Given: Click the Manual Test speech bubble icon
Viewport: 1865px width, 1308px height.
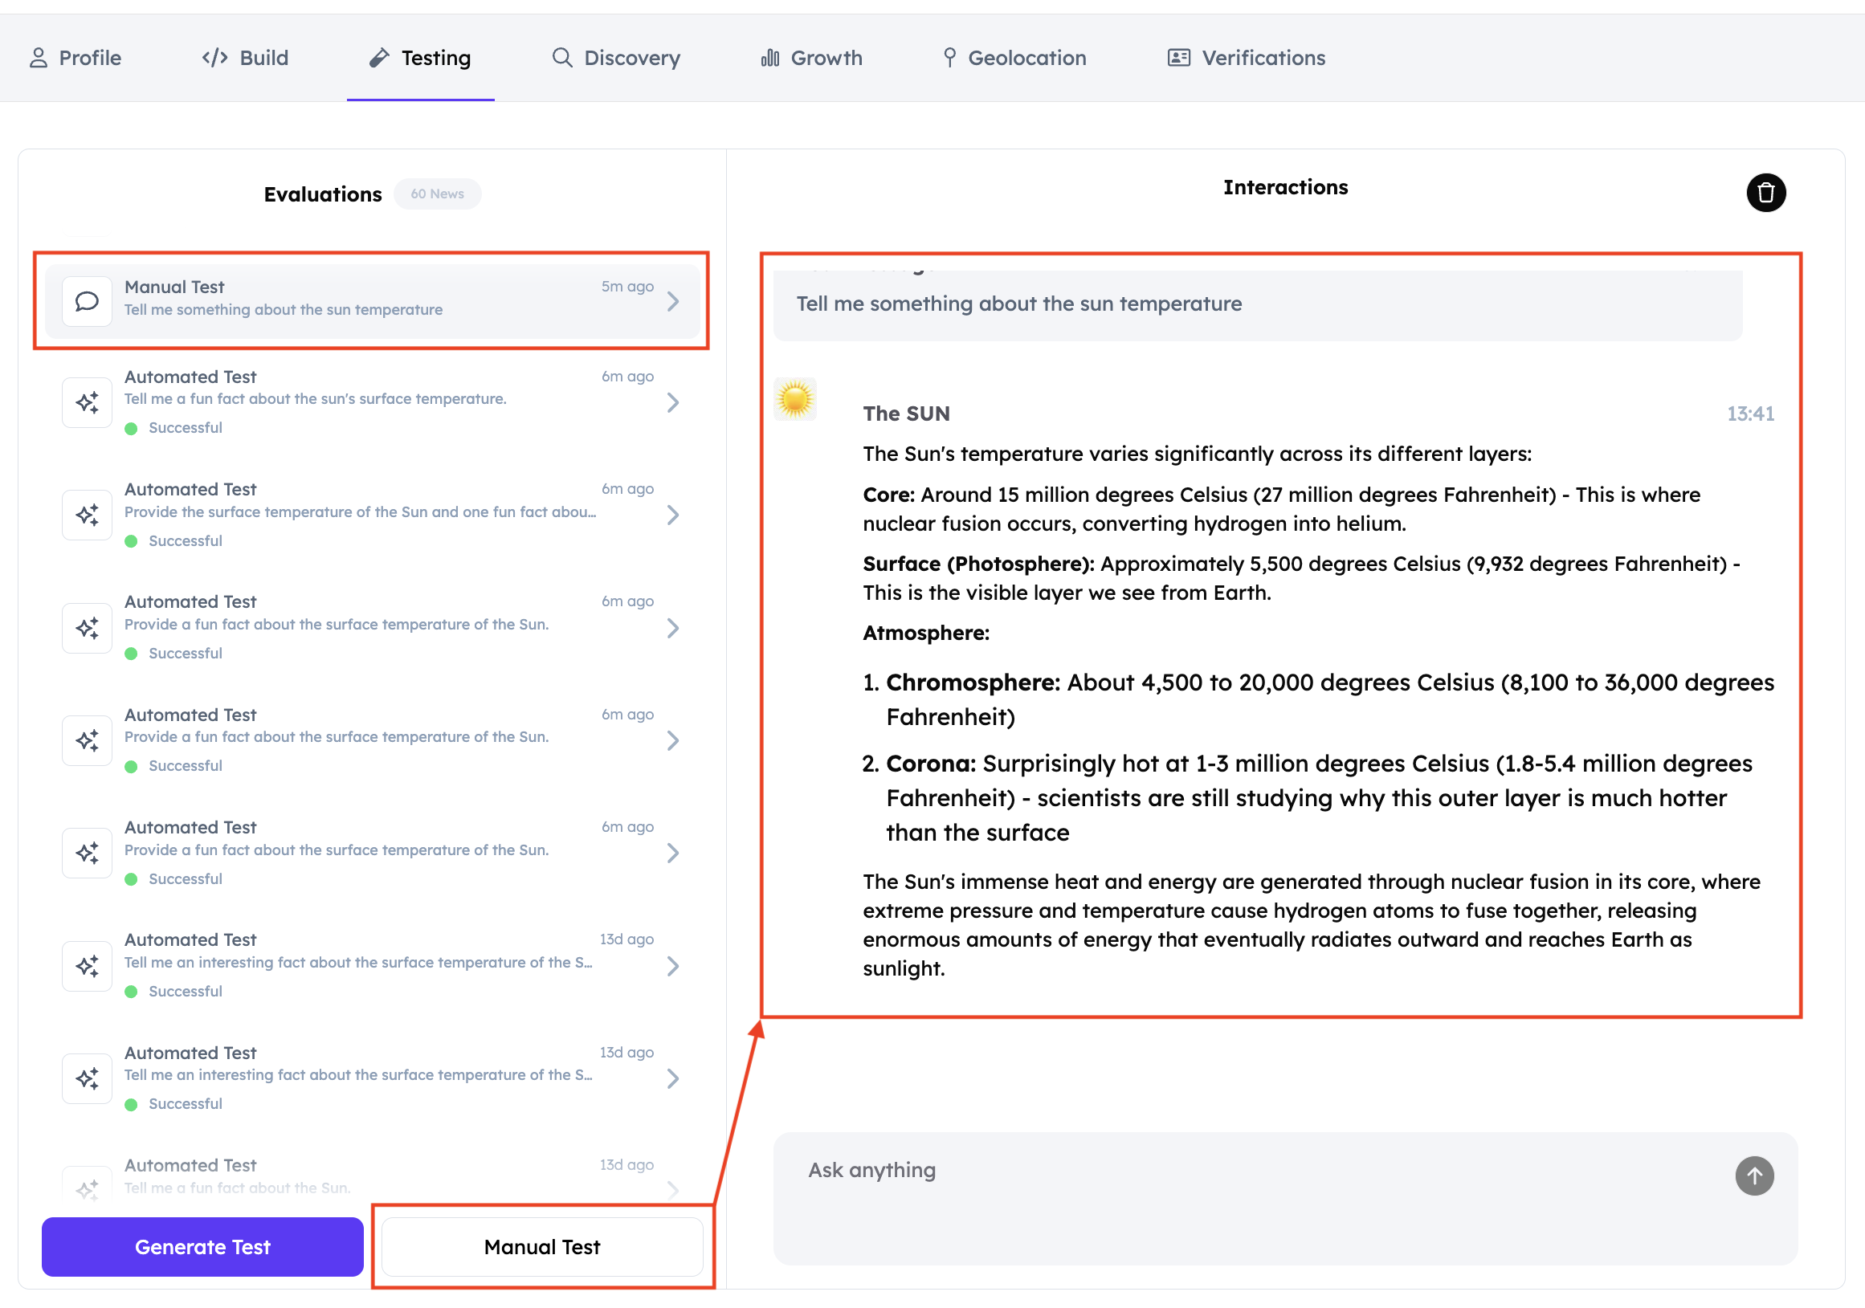Looking at the screenshot, I should coord(87,301).
